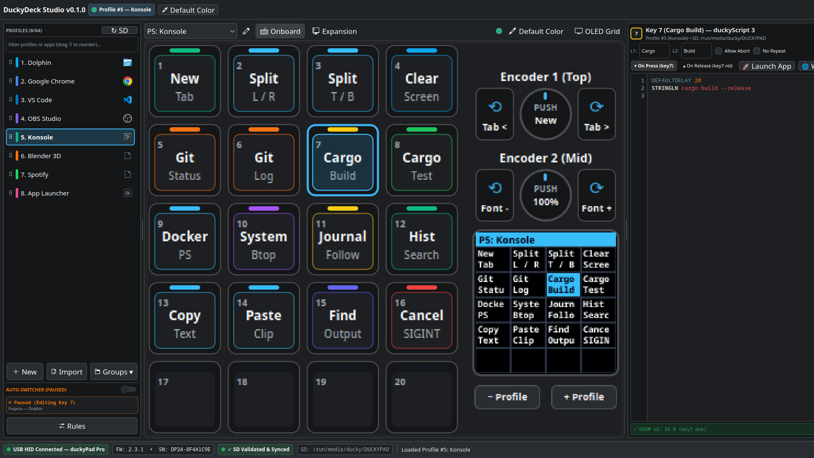
Task: Click the L2 label field containing Build
Action: 696,51
